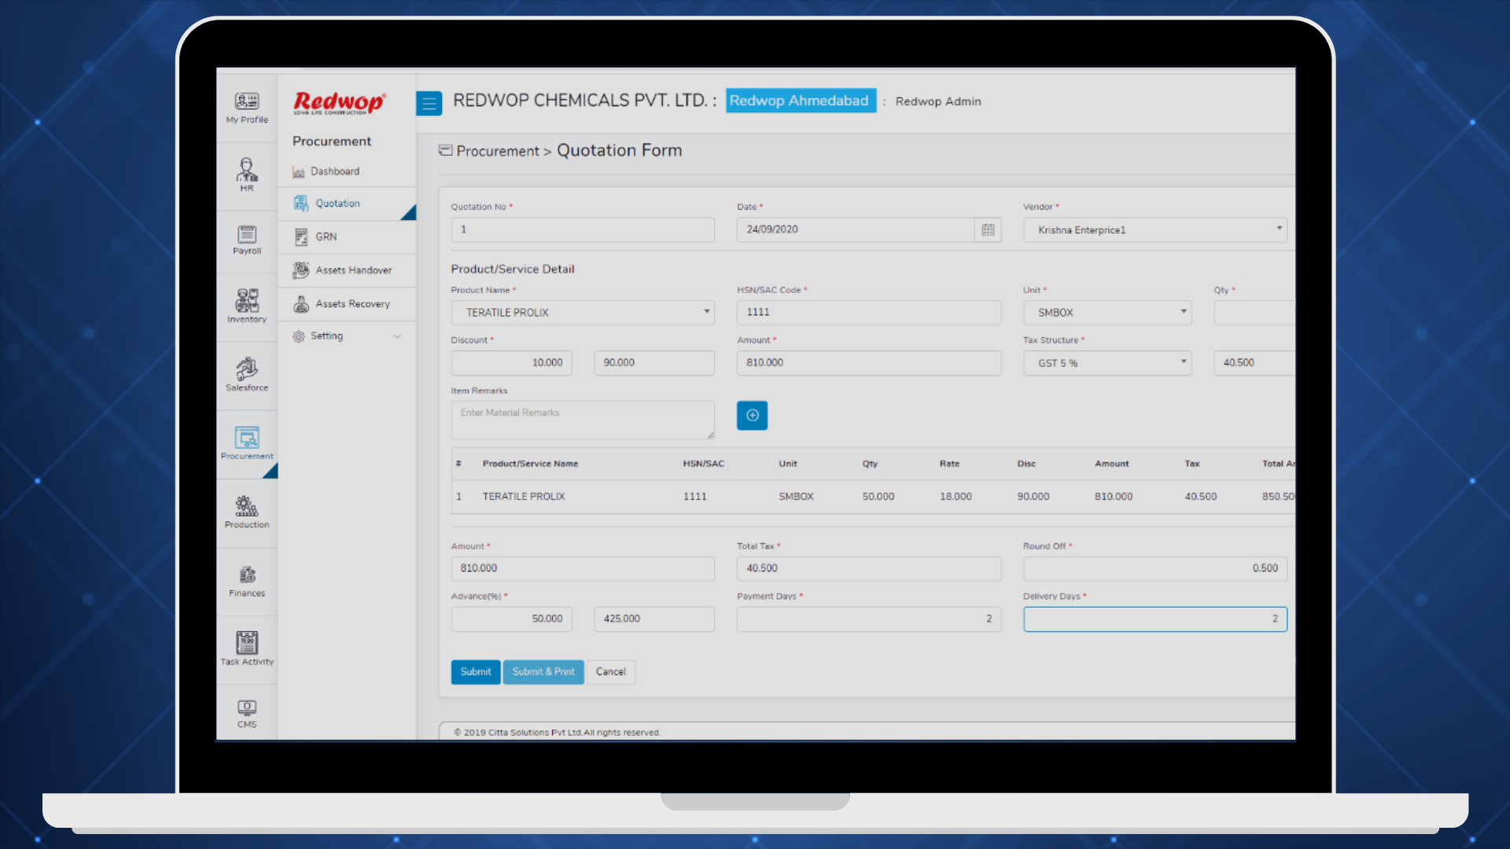The image size is (1510, 849).
Task: Open the date picker calendar icon
Action: [988, 230]
